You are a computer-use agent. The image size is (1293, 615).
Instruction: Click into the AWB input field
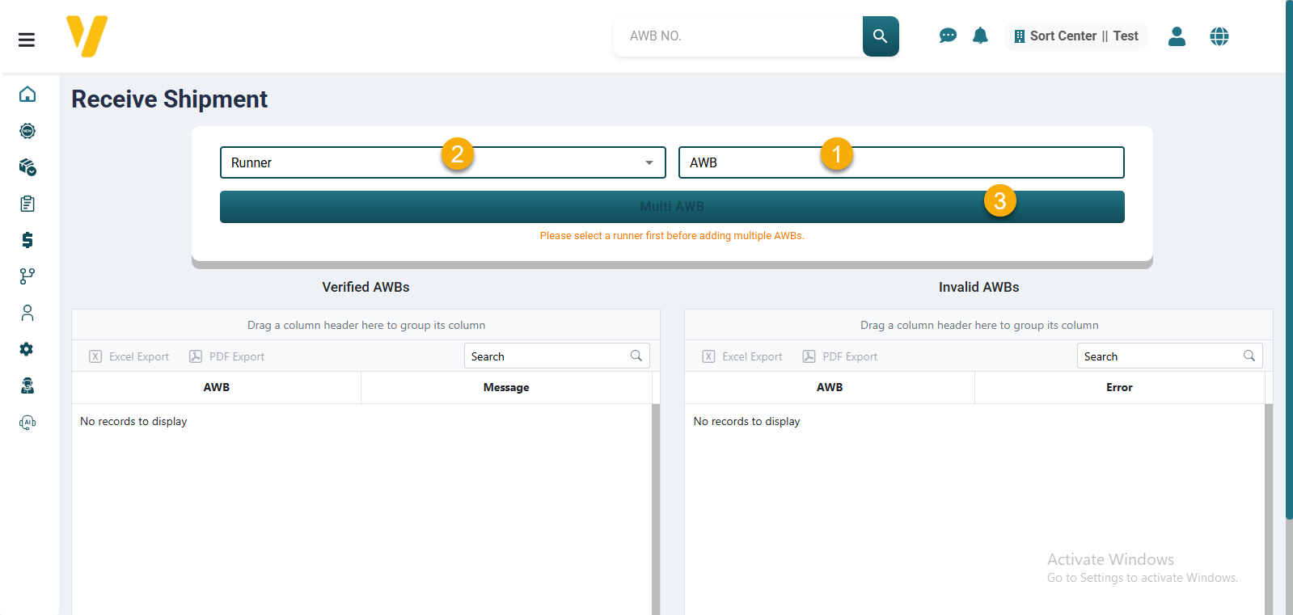tap(901, 162)
